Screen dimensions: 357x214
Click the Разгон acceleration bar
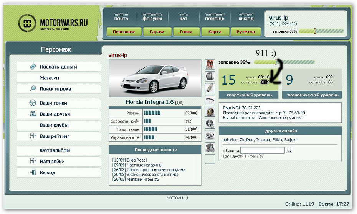click(152, 113)
